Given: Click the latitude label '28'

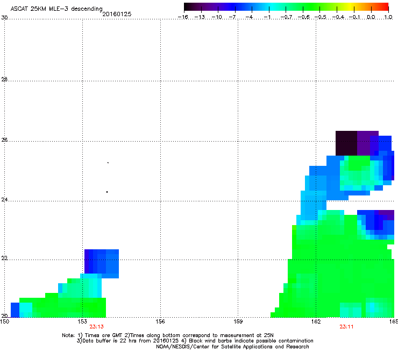Looking at the screenshot, I should coord(4,80).
